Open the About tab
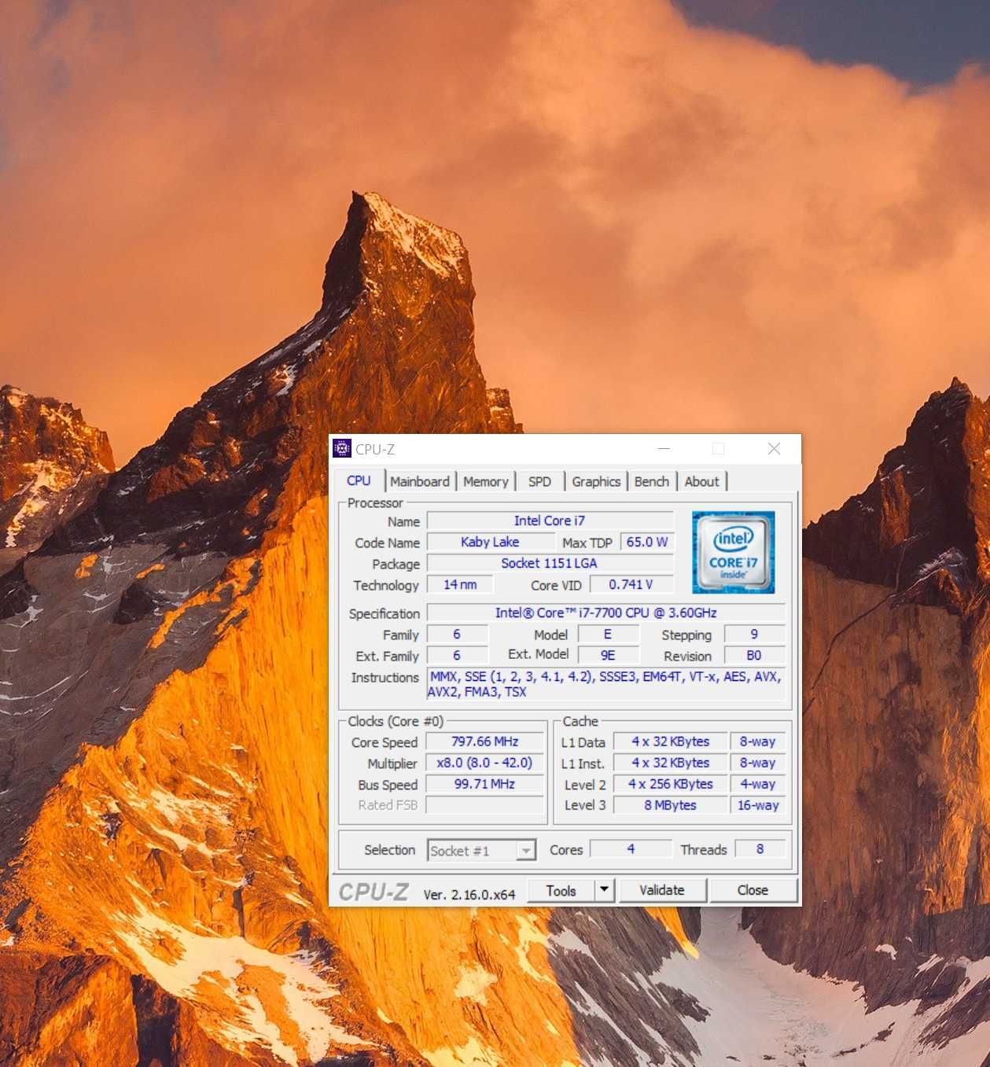990x1067 pixels. 701,482
